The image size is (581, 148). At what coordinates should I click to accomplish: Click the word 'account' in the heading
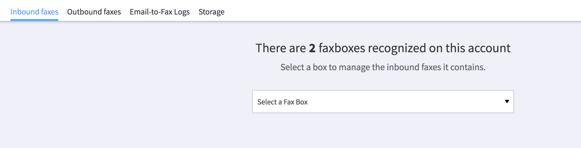(489, 48)
